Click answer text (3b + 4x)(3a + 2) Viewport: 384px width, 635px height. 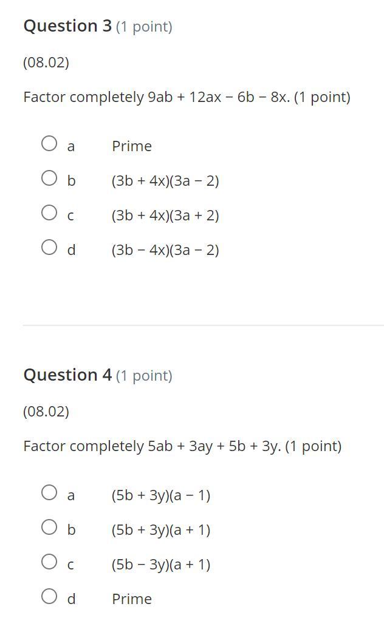click(165, 216)
